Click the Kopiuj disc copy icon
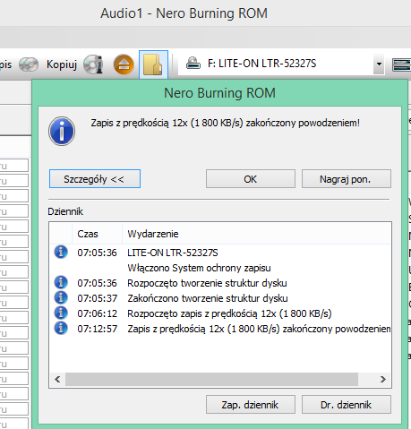 (x=29, y=64)
